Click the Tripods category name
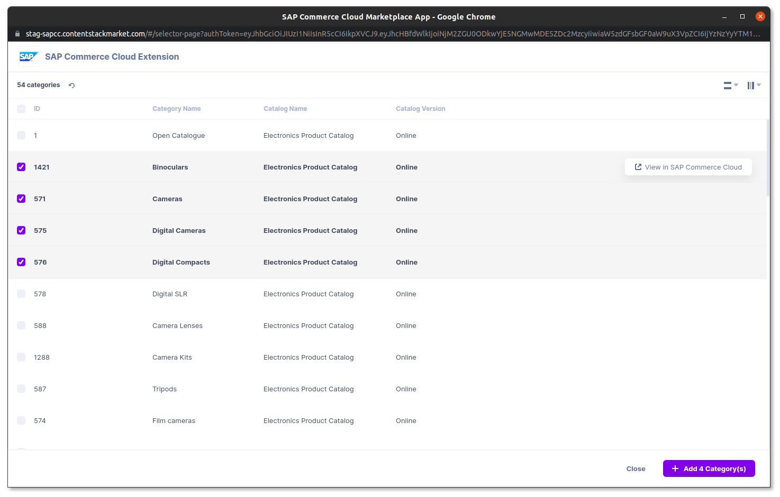Image resolution: width=780 pixels, height=497 pixels. [x=165, y=389]
